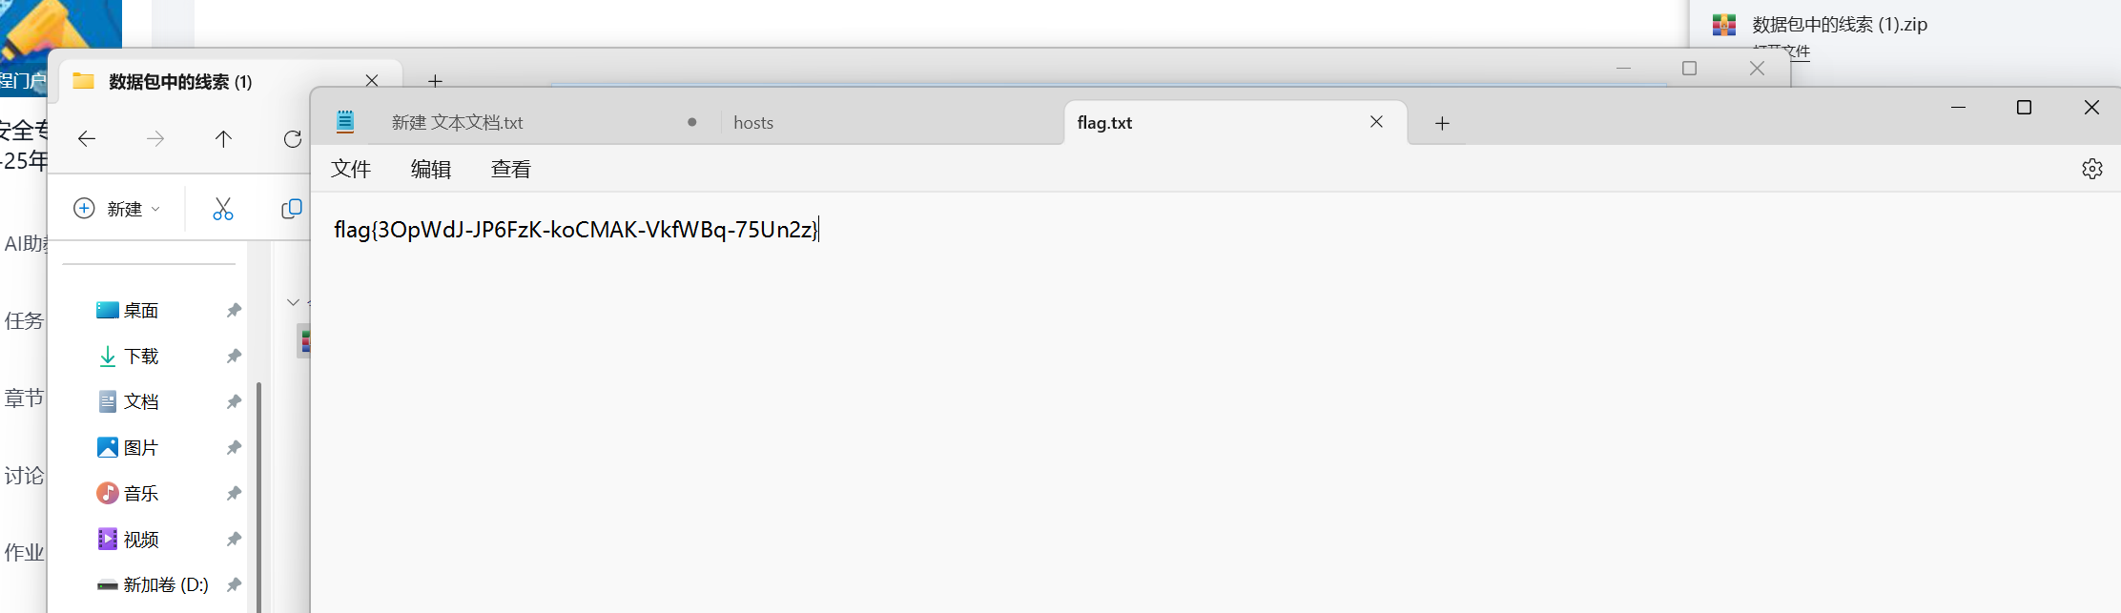Screen dimensions: 2121x613
Task: Go back with the left arrow
Action: click(x=87, y=139)
